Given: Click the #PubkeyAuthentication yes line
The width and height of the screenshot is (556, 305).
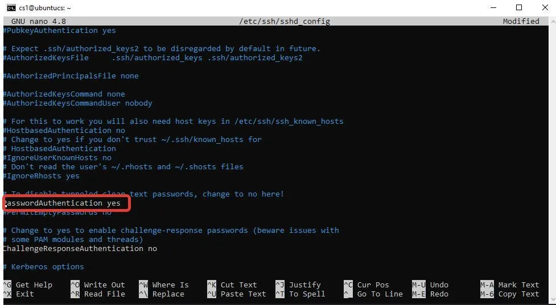Looking at the screenshot, I should coord(59,30).
